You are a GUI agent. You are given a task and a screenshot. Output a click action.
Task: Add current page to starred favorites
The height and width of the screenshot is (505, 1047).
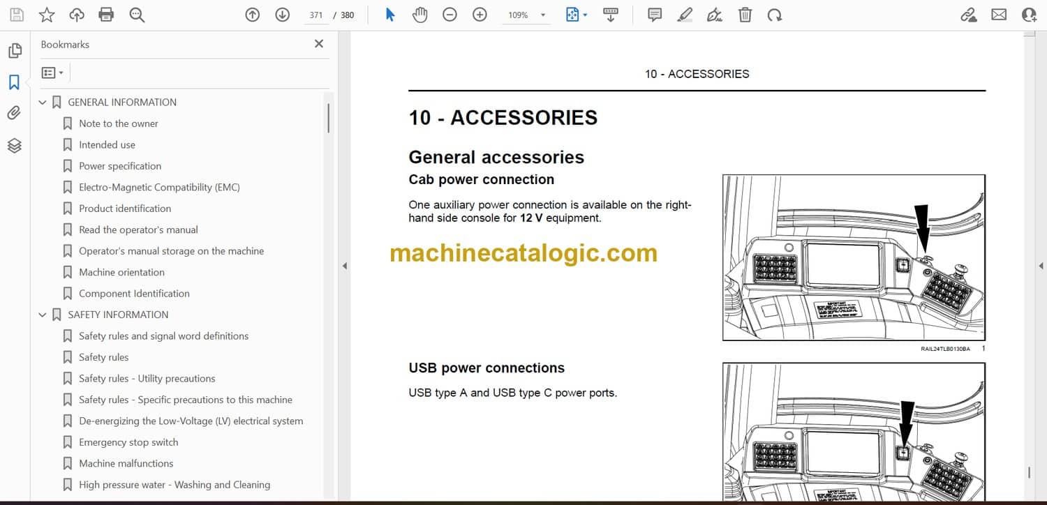tap(46, 15)
